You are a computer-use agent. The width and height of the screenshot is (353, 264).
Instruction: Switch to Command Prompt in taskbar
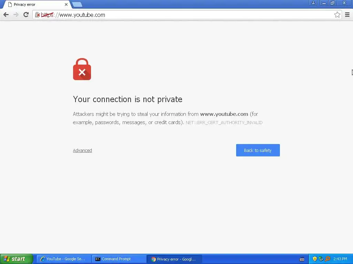point(119,259)
